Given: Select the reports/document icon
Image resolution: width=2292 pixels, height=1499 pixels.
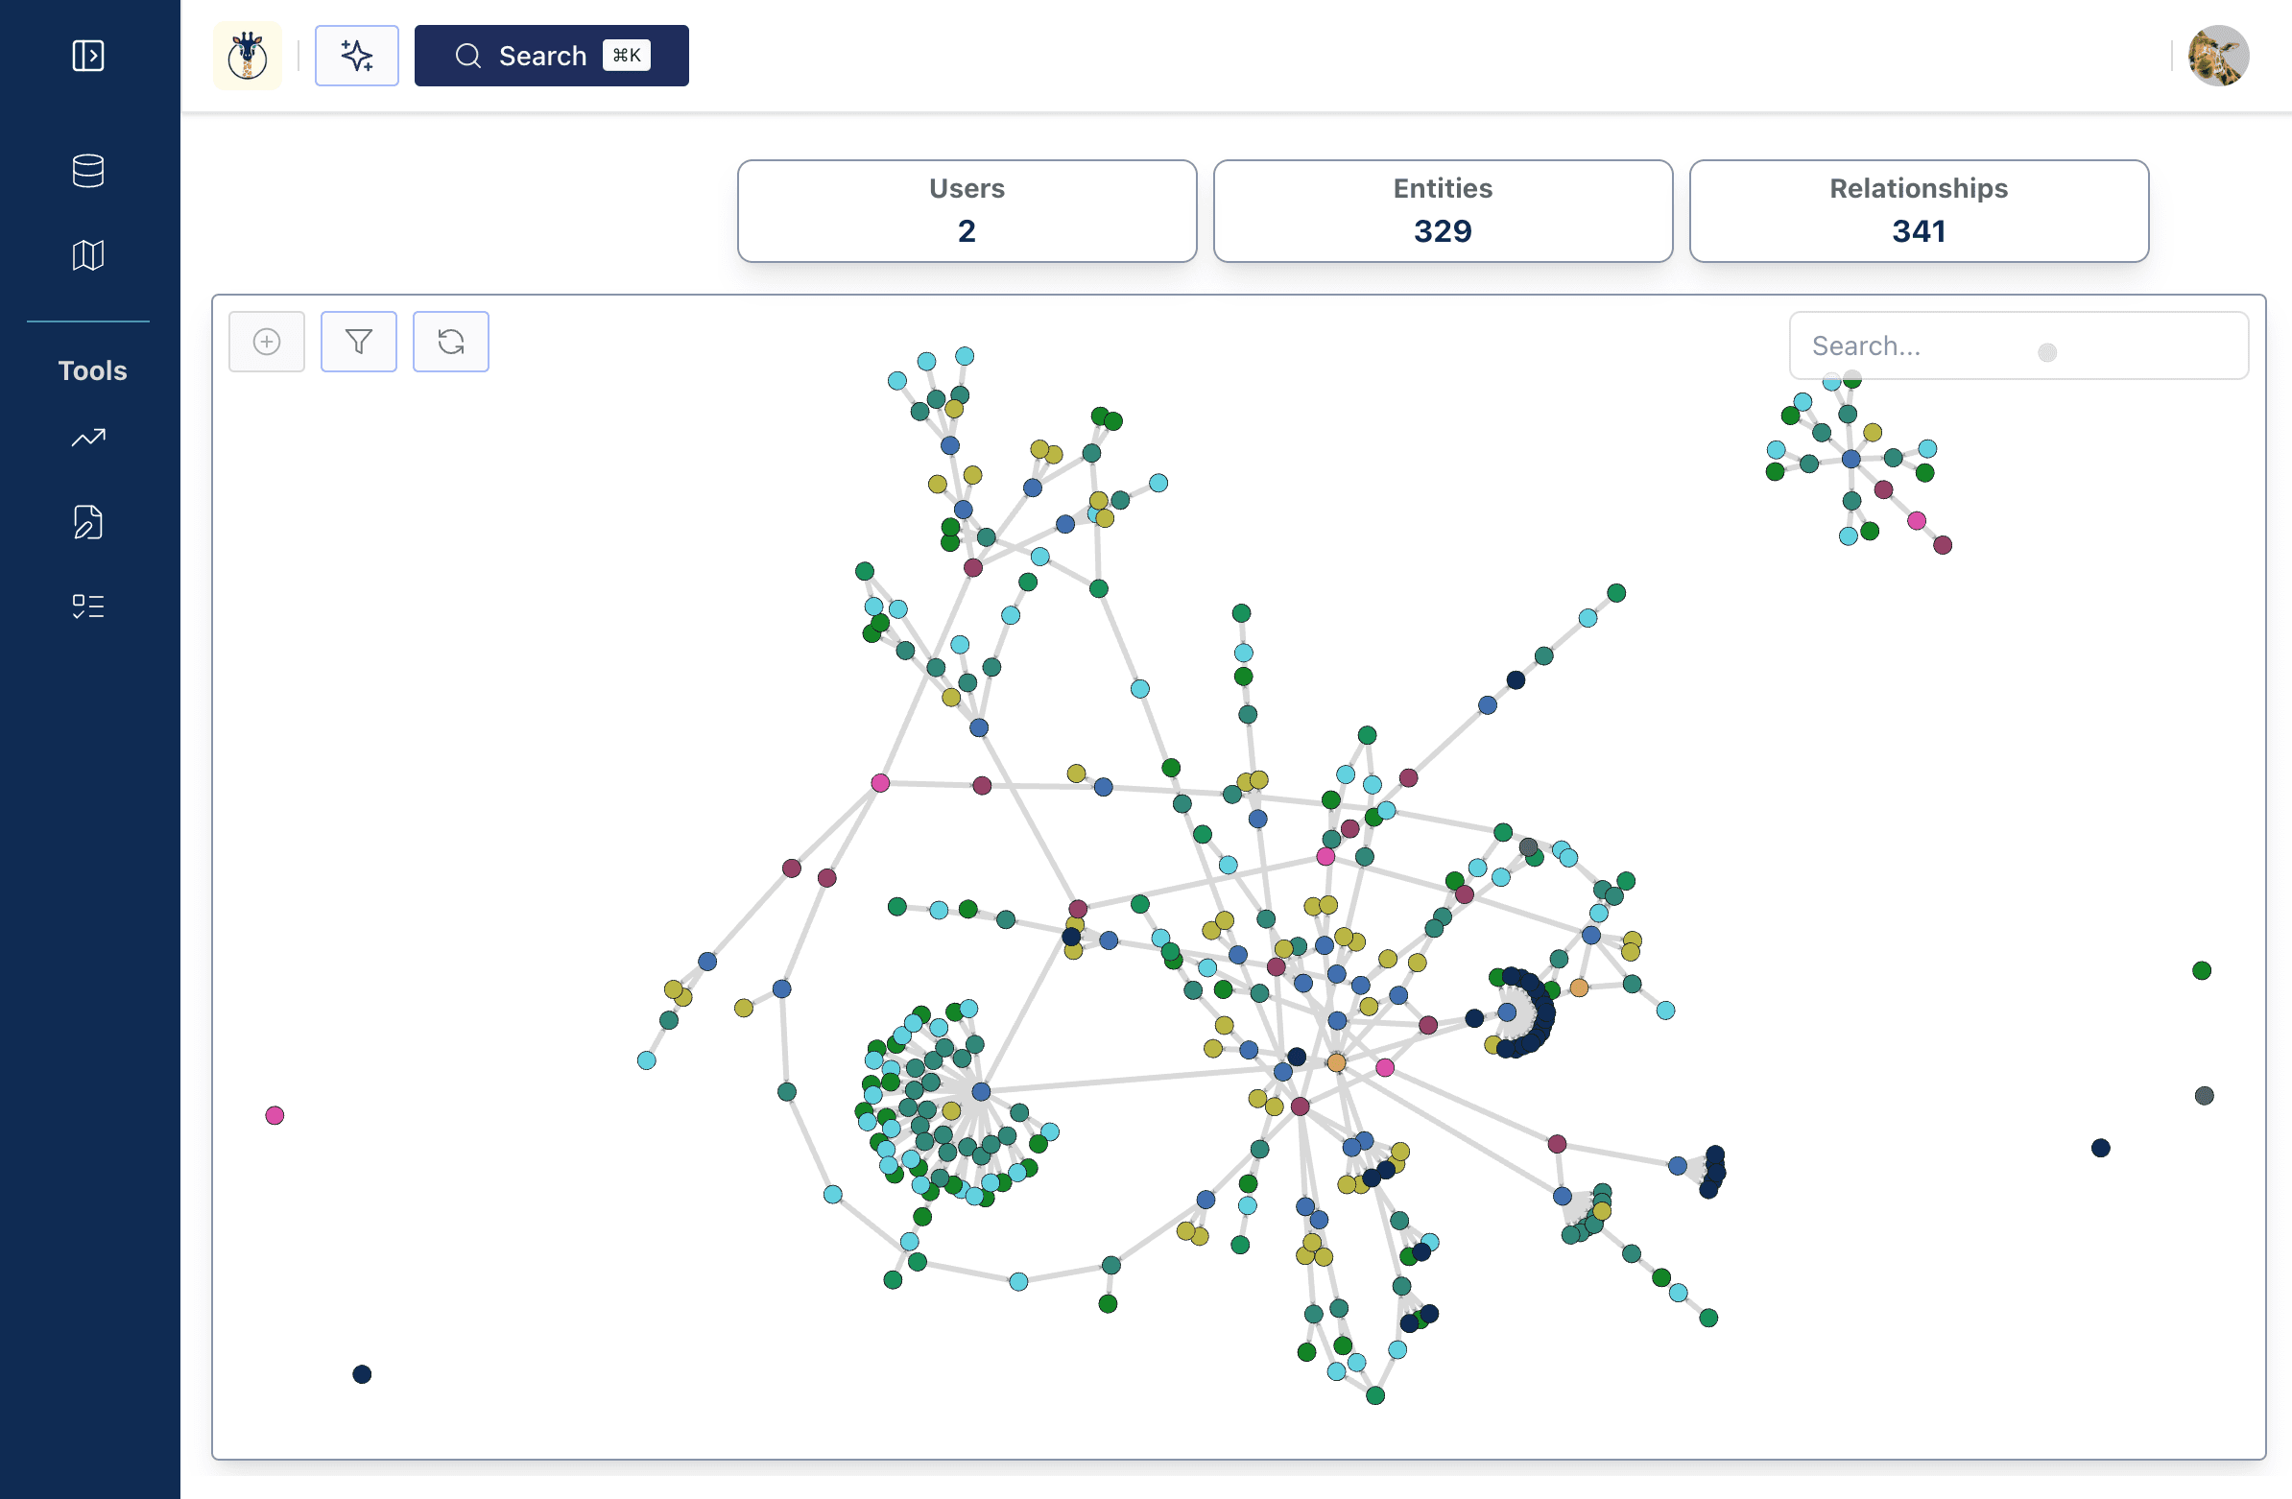Looking at the screenshot, I should point(88,520).
